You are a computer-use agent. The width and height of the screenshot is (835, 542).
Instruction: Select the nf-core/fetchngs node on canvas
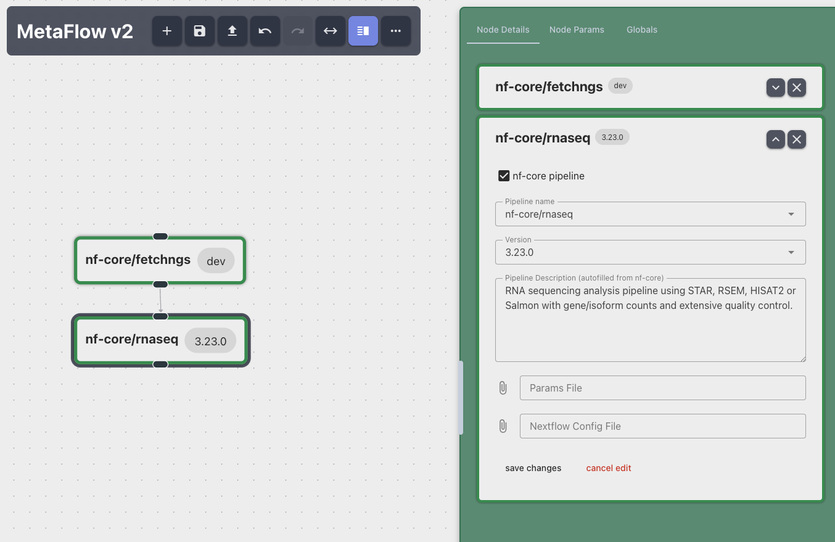[x=160, y=260]
